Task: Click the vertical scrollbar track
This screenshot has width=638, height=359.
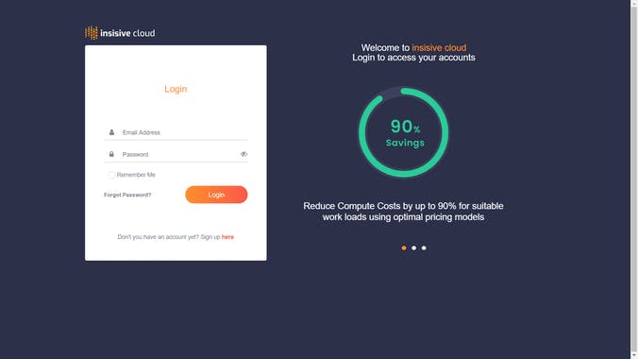Action: click(634, 179)
